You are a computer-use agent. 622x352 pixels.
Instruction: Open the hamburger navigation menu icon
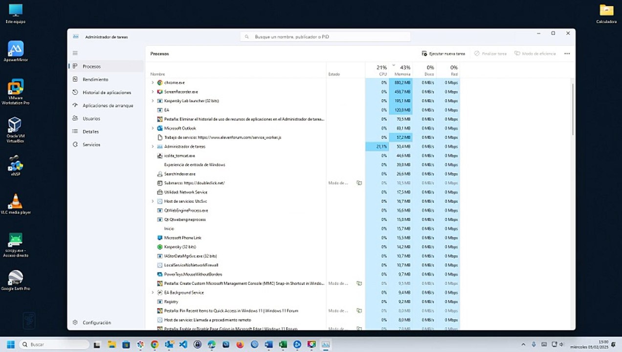coord(75,53)
